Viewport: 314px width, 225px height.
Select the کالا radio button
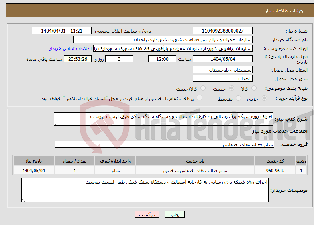254,88
